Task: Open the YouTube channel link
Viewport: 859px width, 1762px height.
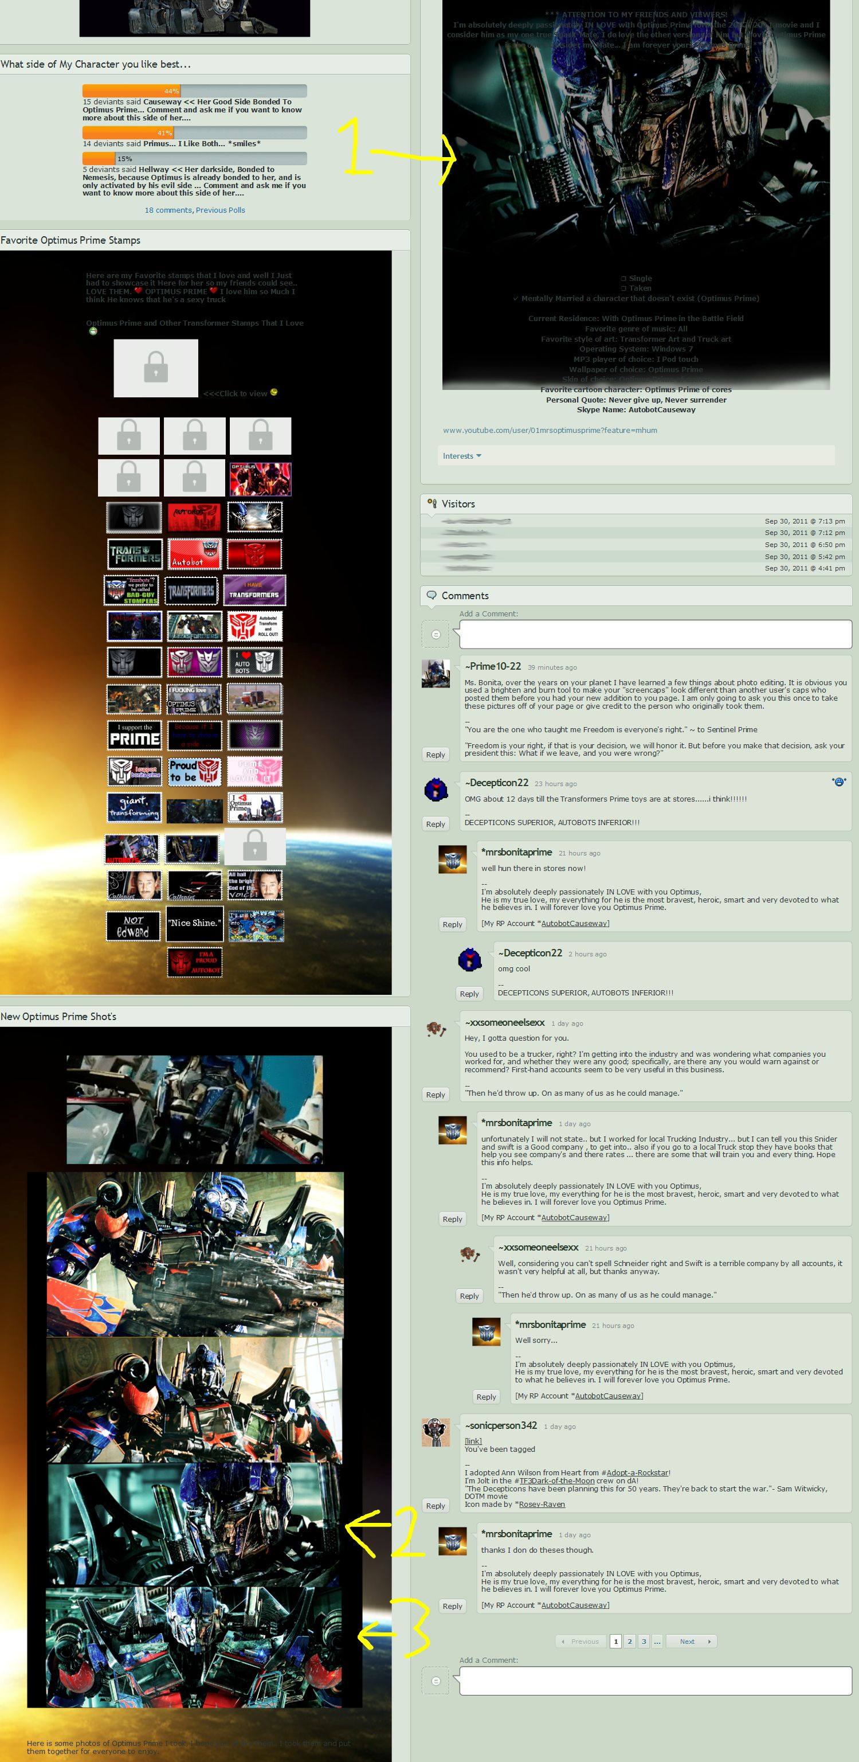Action: 550,430
